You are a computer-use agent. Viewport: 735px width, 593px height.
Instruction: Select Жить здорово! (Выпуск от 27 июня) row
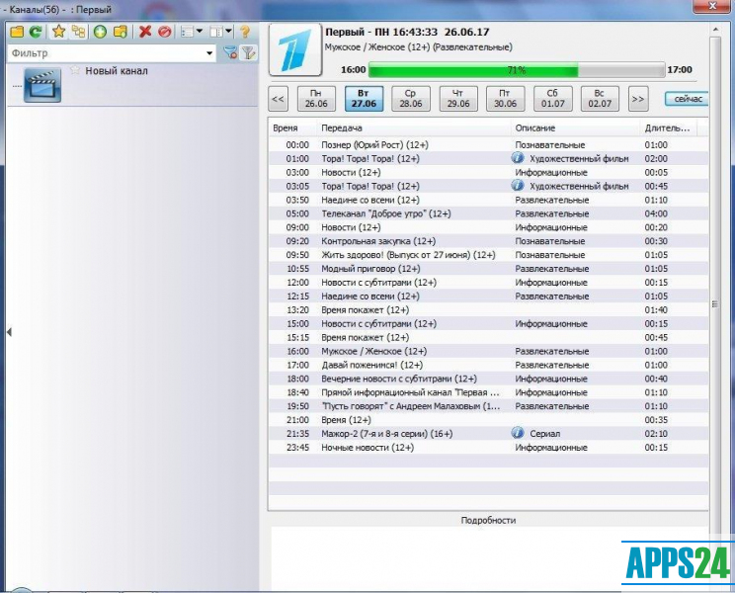(488, 255)
